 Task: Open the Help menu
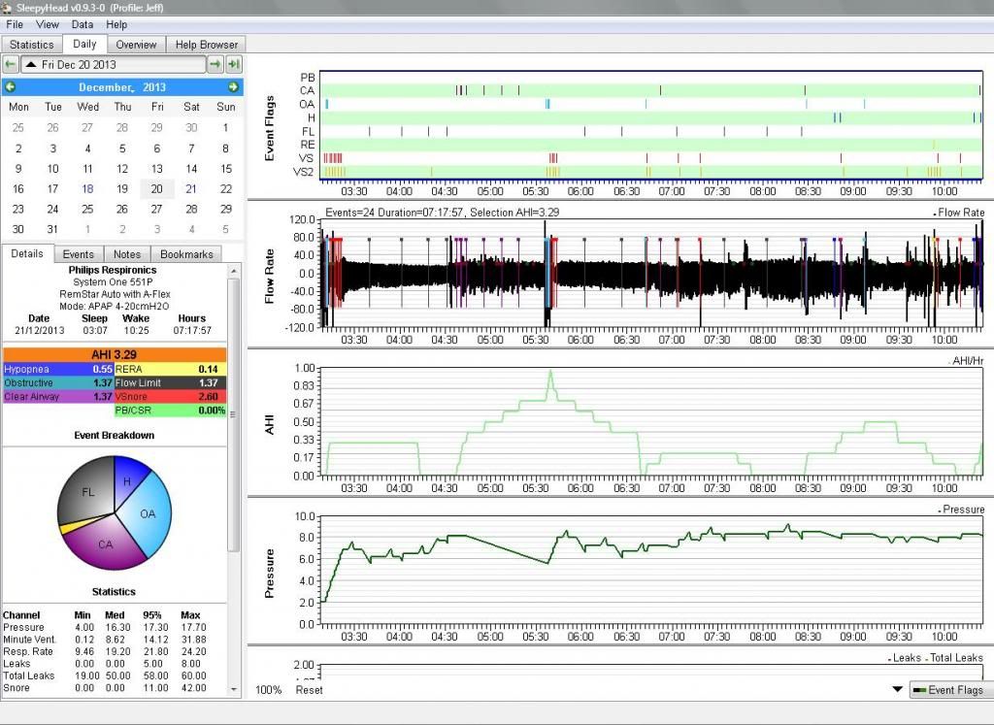pyautogui.click(x=116, y=24)
